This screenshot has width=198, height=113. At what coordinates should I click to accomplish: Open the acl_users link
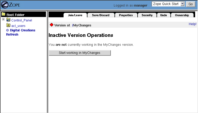[x=18, y=26]
